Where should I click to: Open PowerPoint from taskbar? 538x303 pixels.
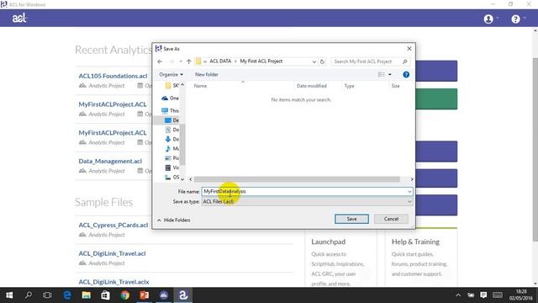[x=144, y=295]
